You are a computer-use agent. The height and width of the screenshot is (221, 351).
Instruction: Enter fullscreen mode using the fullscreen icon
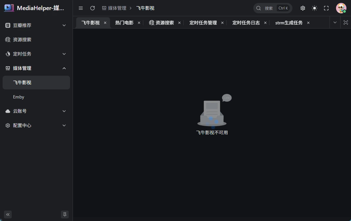[x=326, y=8]
